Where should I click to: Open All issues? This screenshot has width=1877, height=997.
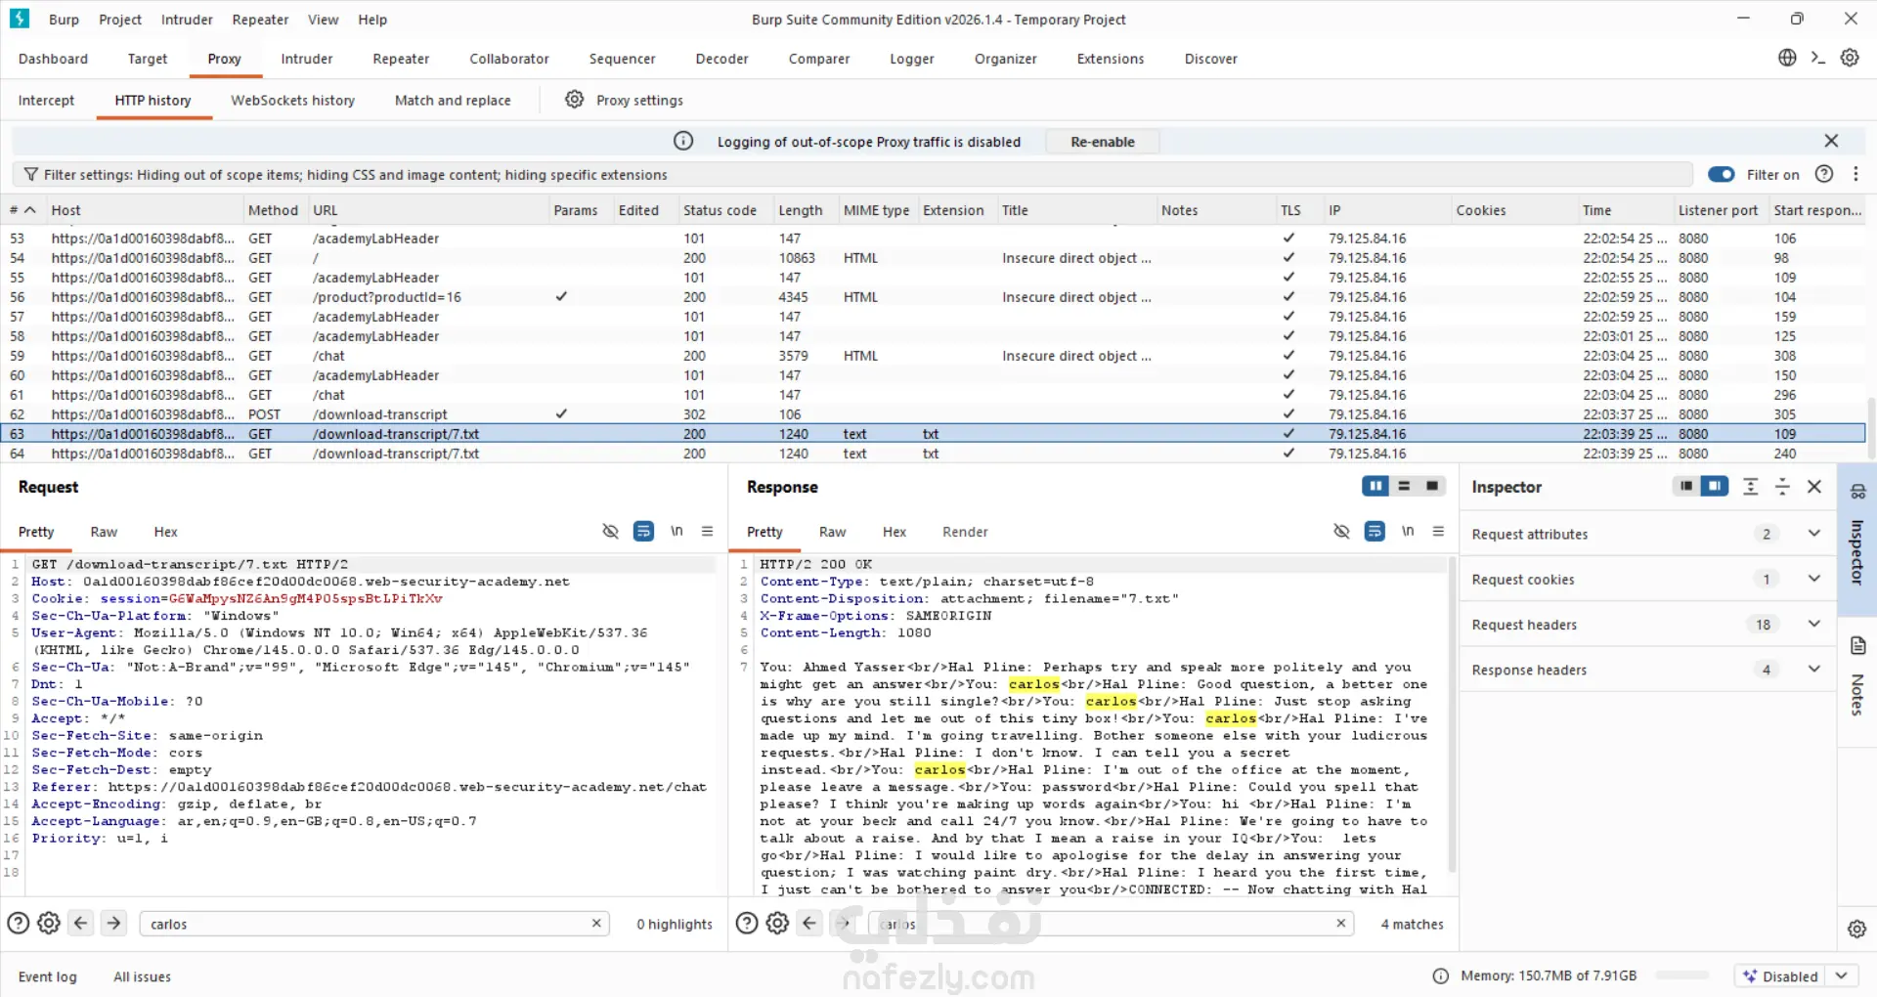pyautogui.click(x=142, y=976)
